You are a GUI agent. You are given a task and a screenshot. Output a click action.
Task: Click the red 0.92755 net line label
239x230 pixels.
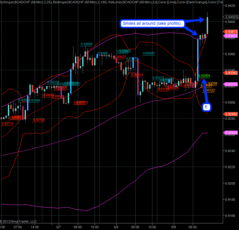(39, 120)
